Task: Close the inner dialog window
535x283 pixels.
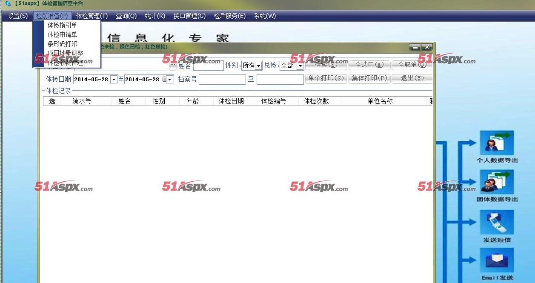Action: click(427, 47)
